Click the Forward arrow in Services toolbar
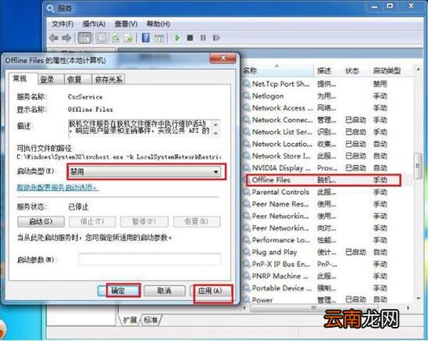This screenshot has height=341, width=428. click(x=66, y=38)
